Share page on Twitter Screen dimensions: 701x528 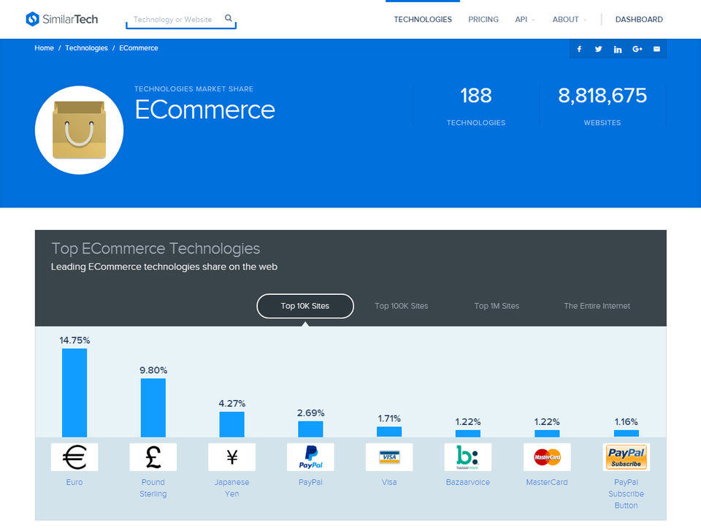[598, 49]
